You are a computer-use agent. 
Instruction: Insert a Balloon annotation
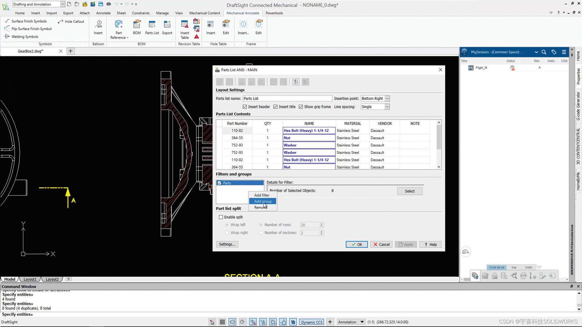(98, 28)
